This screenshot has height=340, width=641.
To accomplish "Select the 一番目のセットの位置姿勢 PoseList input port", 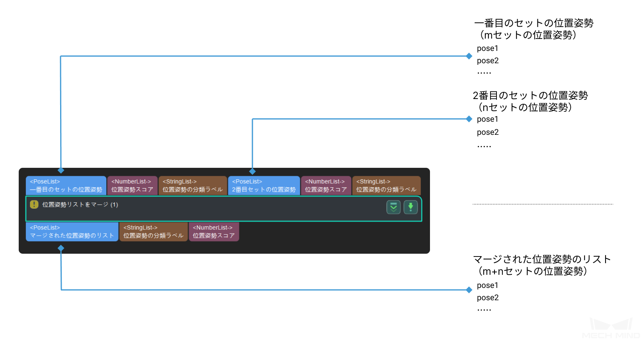I will coord(66,186).
